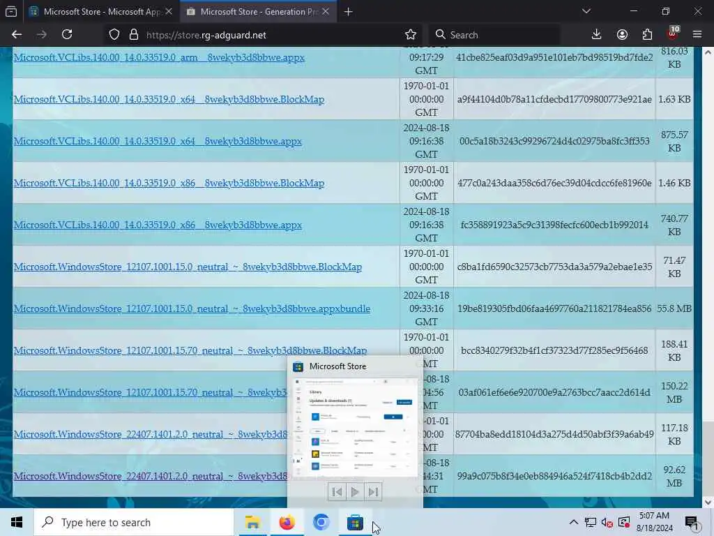The image size is (714, 536).
Task: Open second WindowsStore 12107.1001.15.70 neutral link
Action: click(151, 392)
